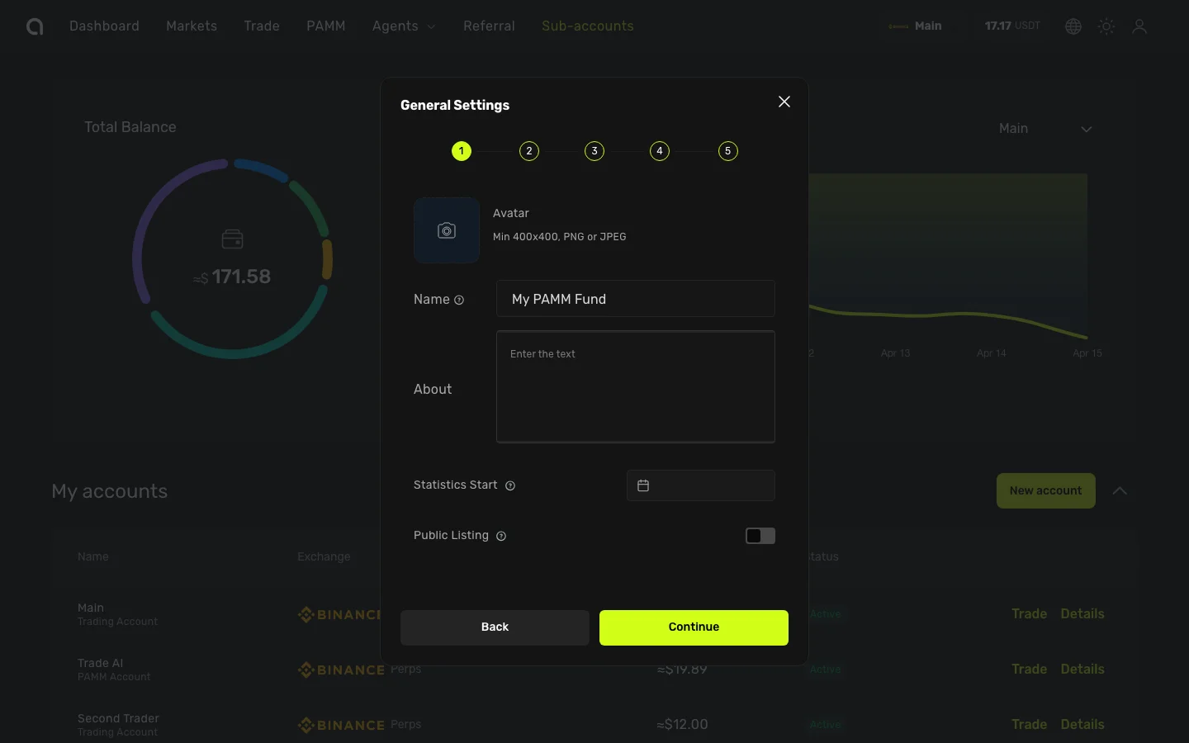Viewport: 1189px width, 743px height.
Task: Jump to step 3 in the wizard
Action: (x=594, y=151)
